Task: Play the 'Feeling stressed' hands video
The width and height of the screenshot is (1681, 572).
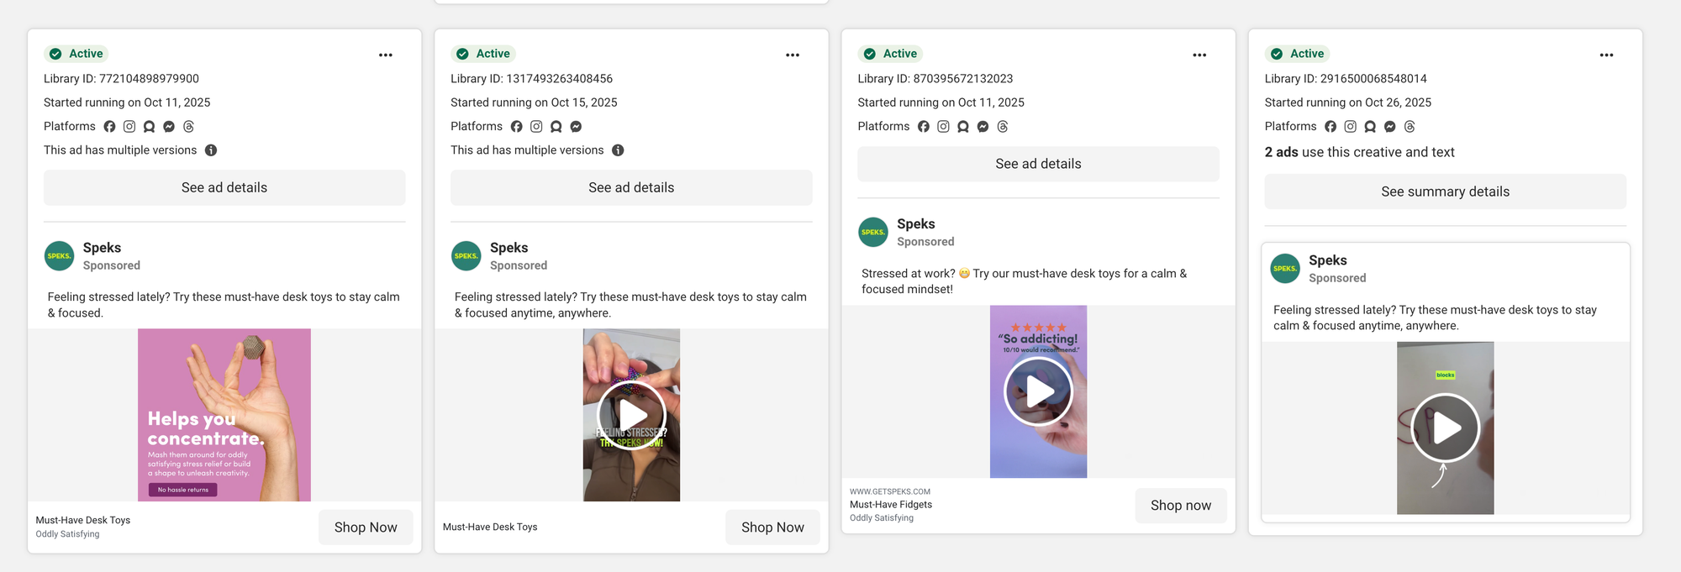Action: tap(631, 415)
